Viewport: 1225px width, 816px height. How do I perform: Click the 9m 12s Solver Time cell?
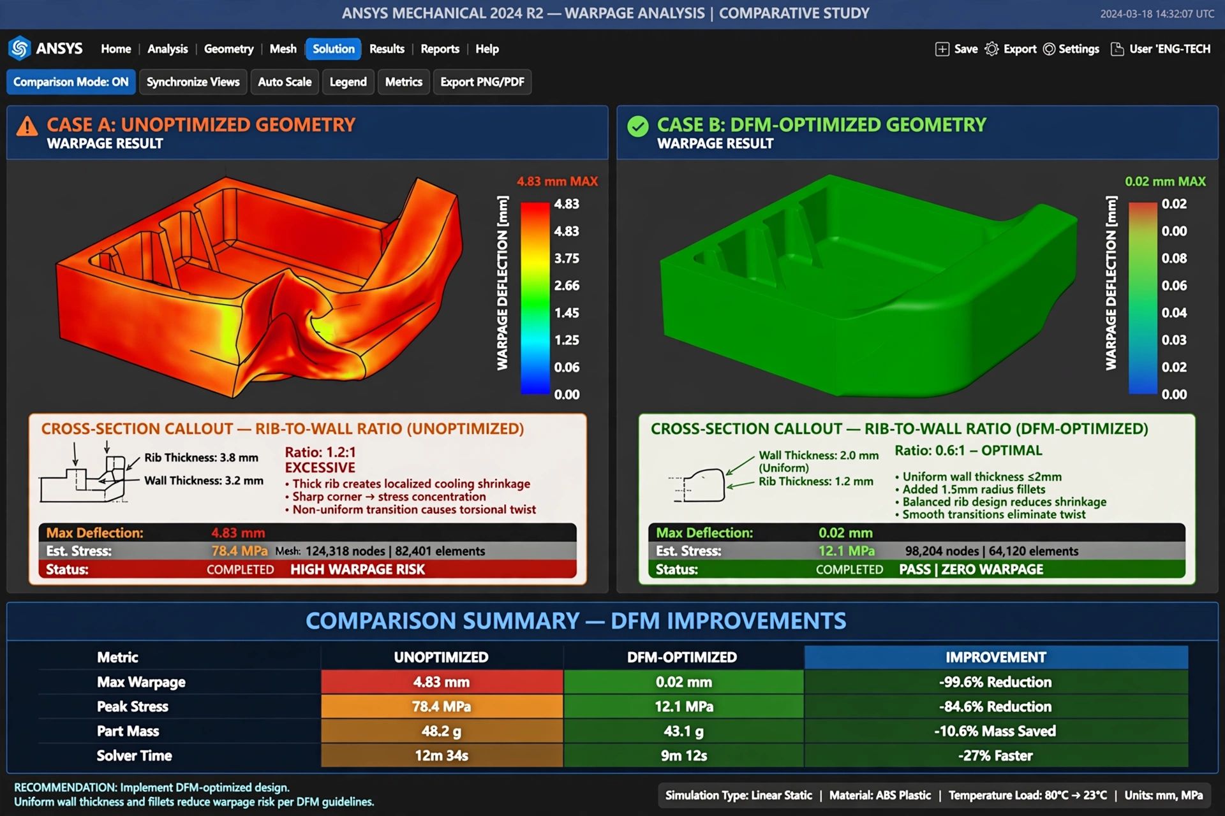tap(683, 755)
